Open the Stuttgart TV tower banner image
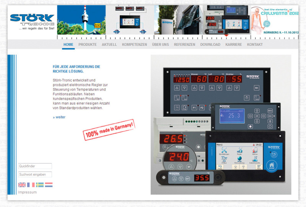Image resolution: width=306 pixels, height=207 pixels. click(81, 20)
